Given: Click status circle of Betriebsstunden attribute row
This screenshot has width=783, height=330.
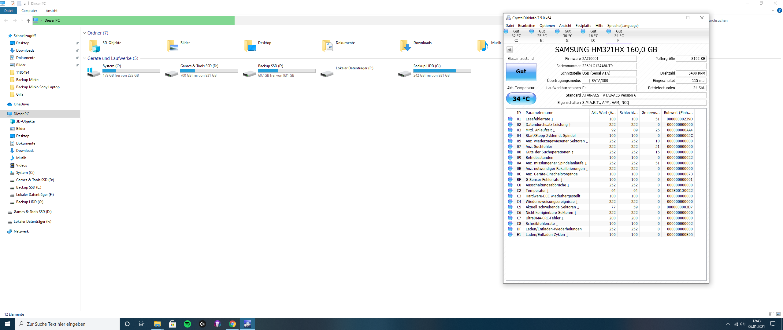Looking at the screenshot, I should click(510, 157).
